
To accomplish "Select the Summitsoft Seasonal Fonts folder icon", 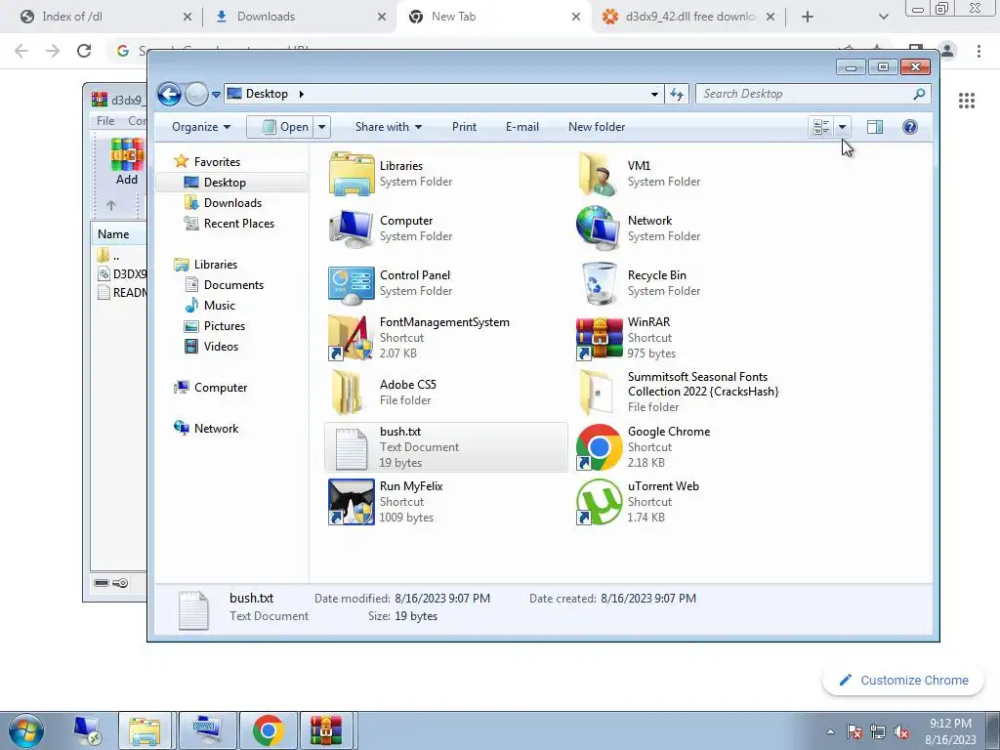I will click(x=597, y=393).
